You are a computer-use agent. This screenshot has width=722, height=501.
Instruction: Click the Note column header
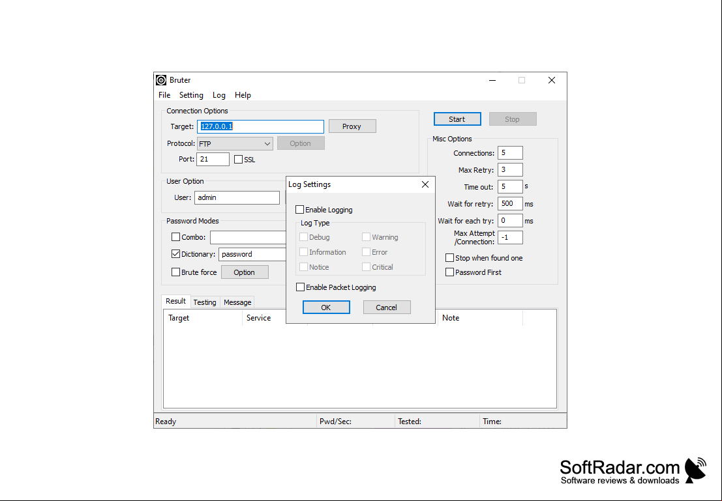[x=480, y=318]
